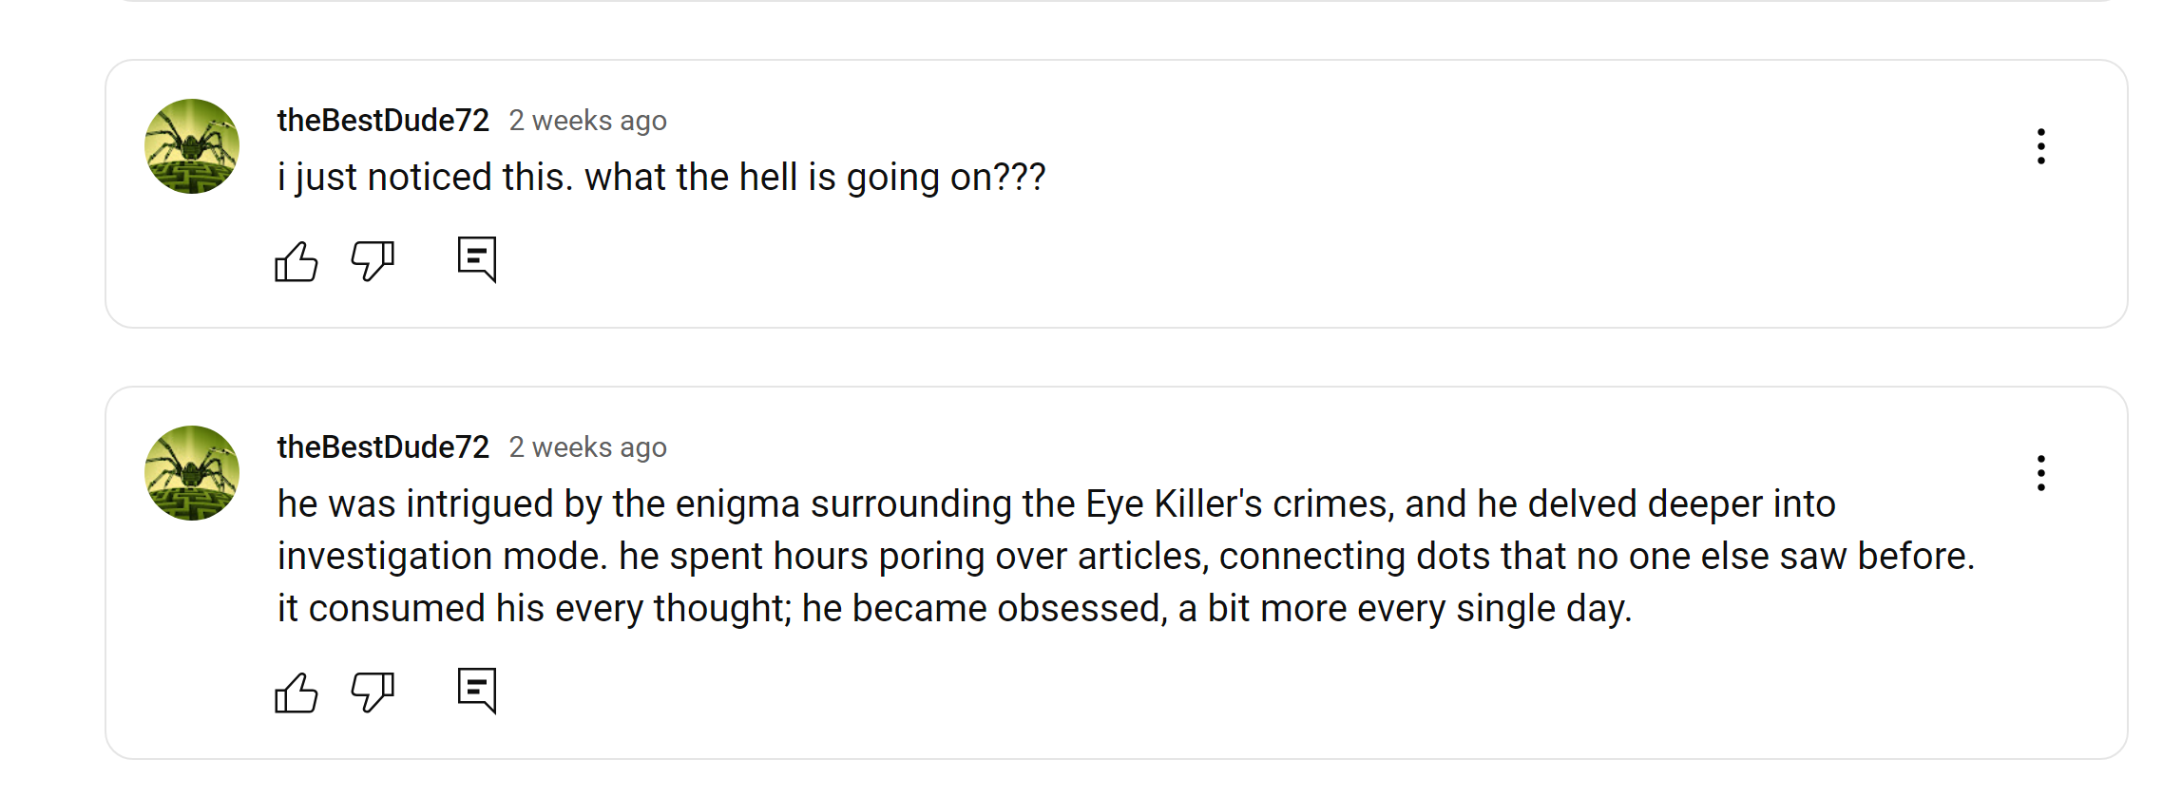This screenshot has width=2182, height=797.
Task: Dislike the Eye Killer comment
Action: 373,693
